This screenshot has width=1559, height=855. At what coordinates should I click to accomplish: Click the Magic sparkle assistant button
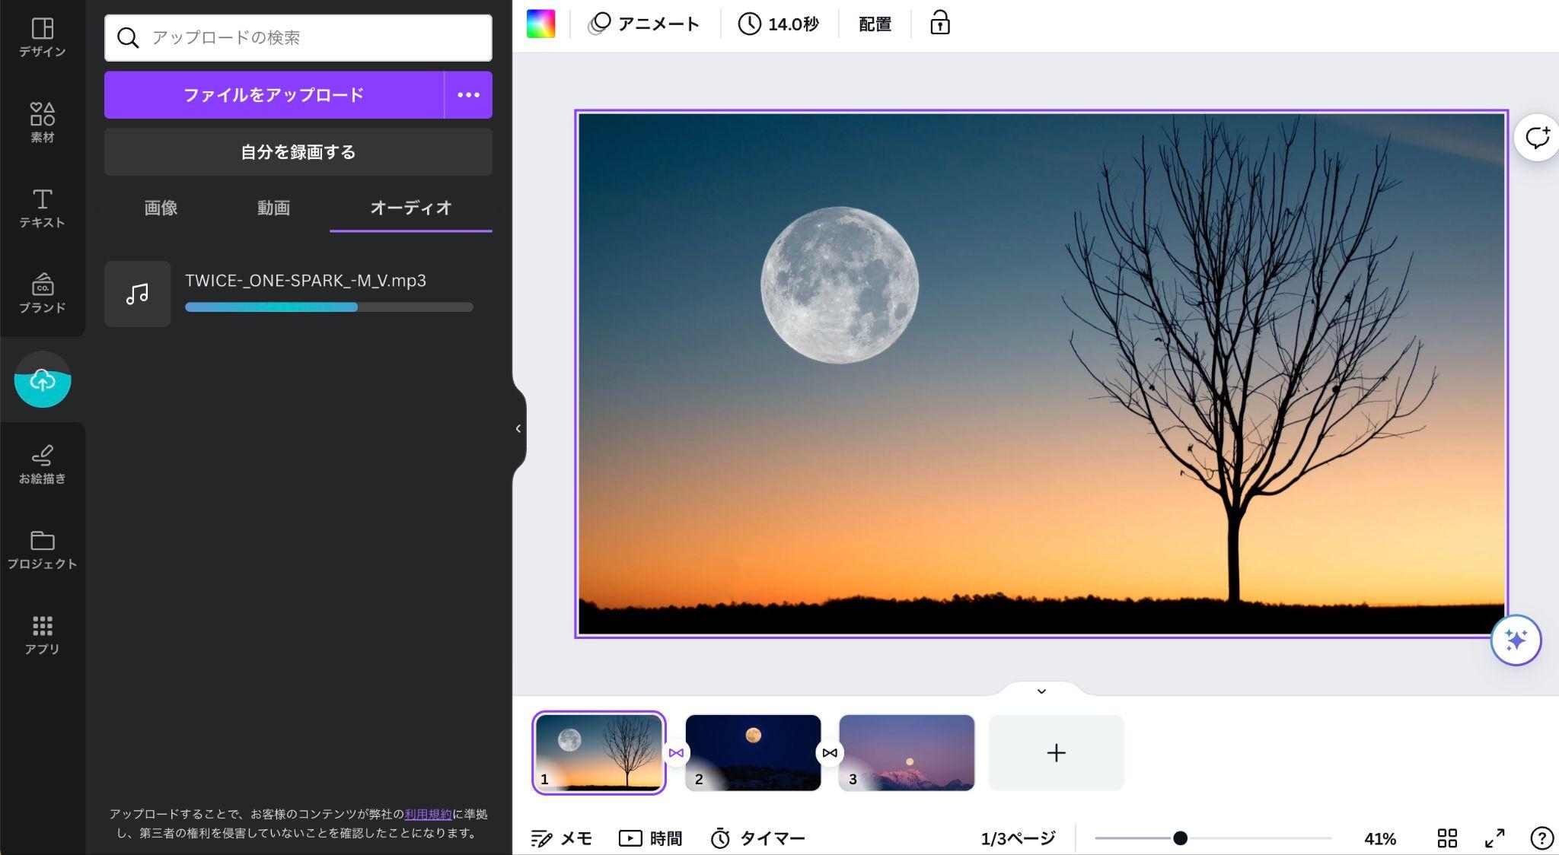coord(1516,640)
